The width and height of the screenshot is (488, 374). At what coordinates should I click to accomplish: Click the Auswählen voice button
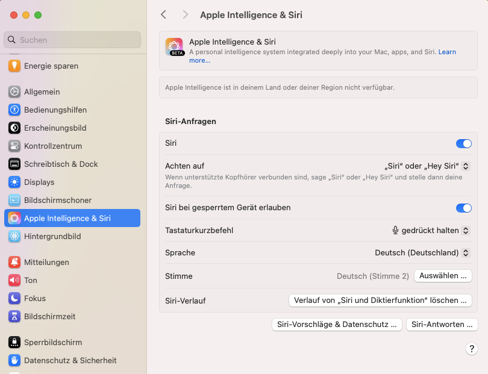click(443, 276)
